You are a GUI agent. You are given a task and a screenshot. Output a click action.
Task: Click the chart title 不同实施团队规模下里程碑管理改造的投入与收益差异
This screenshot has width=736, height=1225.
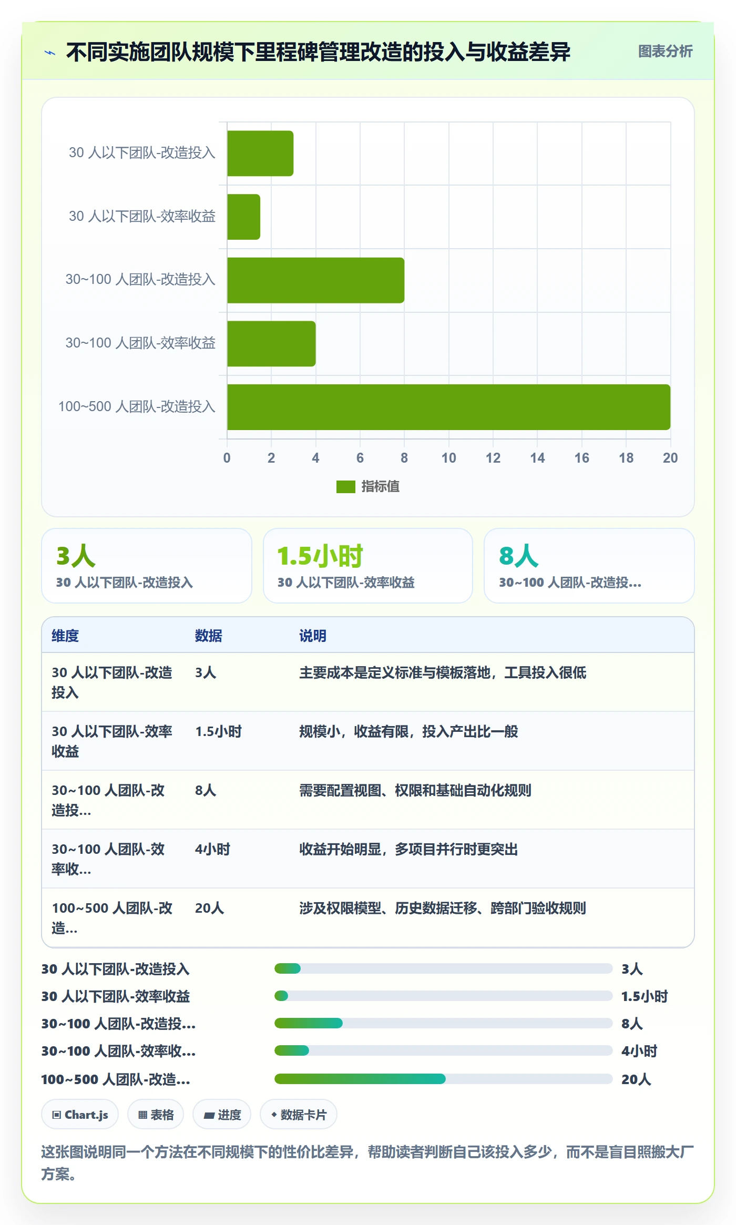pos(318,52)
